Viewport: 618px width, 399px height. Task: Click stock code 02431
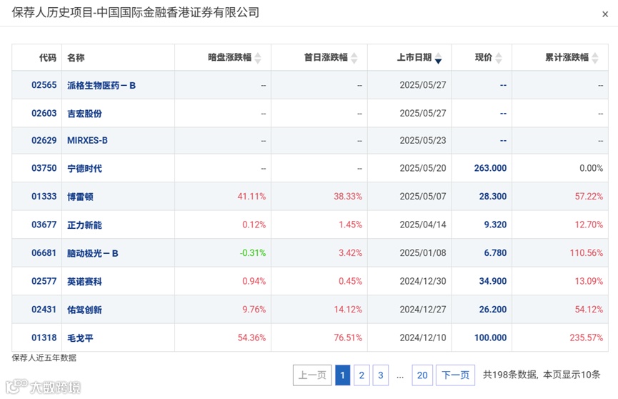click(x=44, y=310)
